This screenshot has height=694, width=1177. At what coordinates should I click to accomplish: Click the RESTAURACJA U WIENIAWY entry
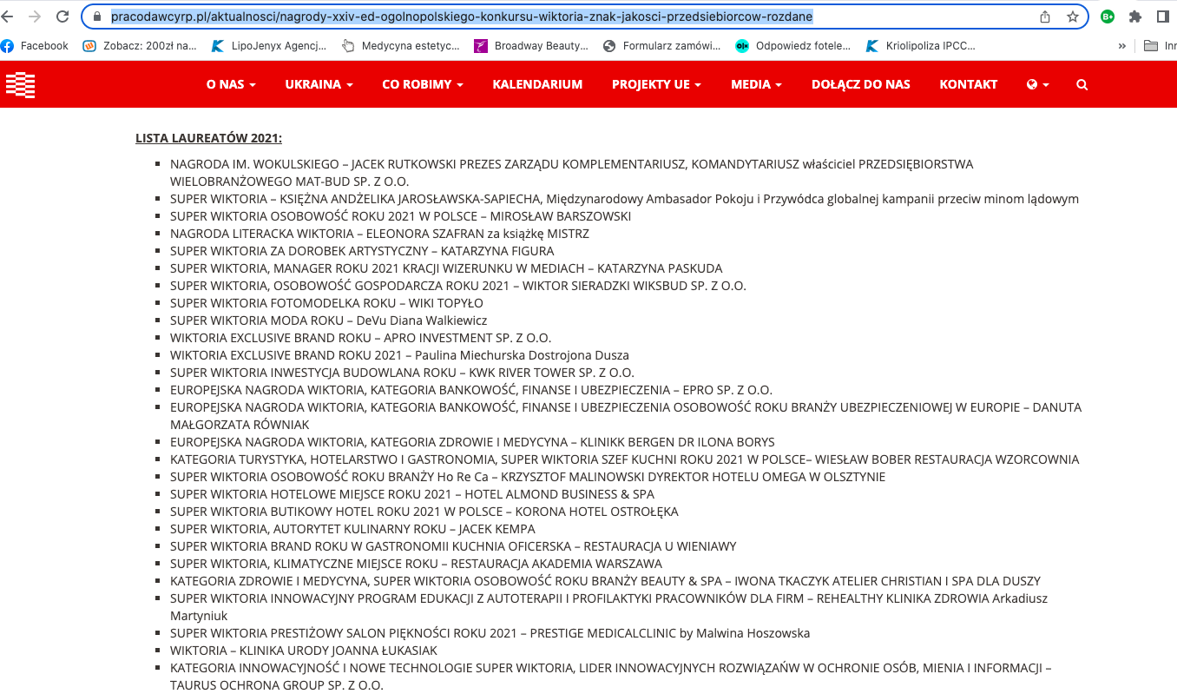[453, 546]
